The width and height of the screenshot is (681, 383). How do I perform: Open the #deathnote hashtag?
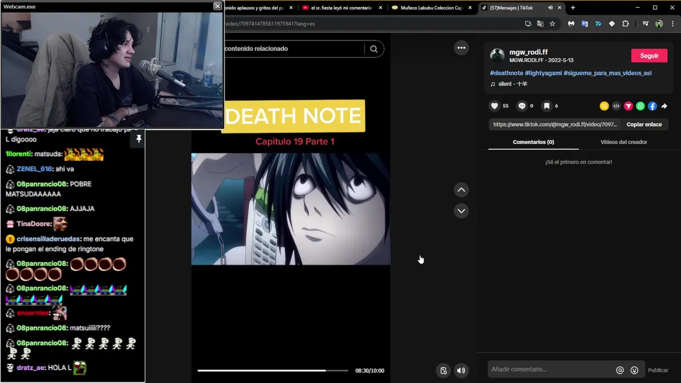pyautogui.click(x=506, y=73)
